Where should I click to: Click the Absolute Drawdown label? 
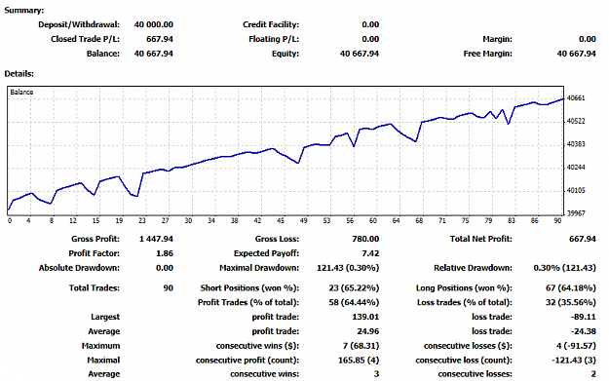(79, 268)
